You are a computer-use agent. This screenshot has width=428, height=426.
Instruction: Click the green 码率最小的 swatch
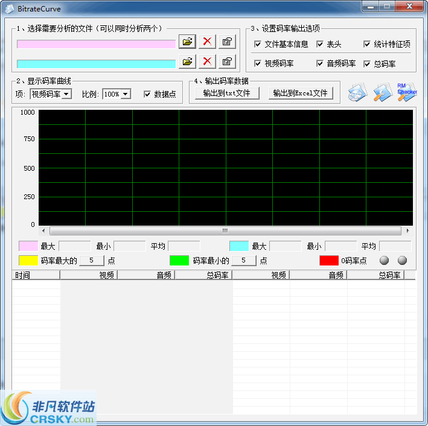click(x=179, y=260)
